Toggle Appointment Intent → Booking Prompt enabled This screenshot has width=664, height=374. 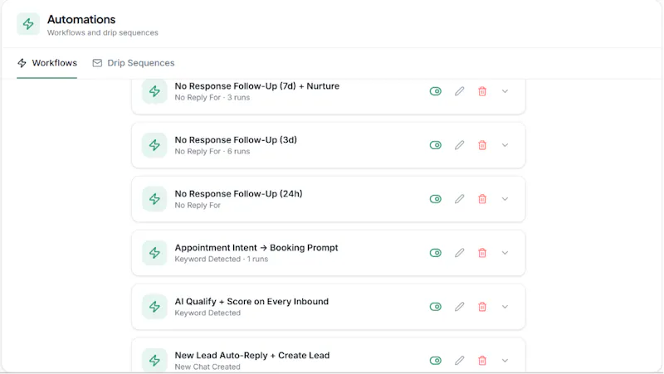435,253
